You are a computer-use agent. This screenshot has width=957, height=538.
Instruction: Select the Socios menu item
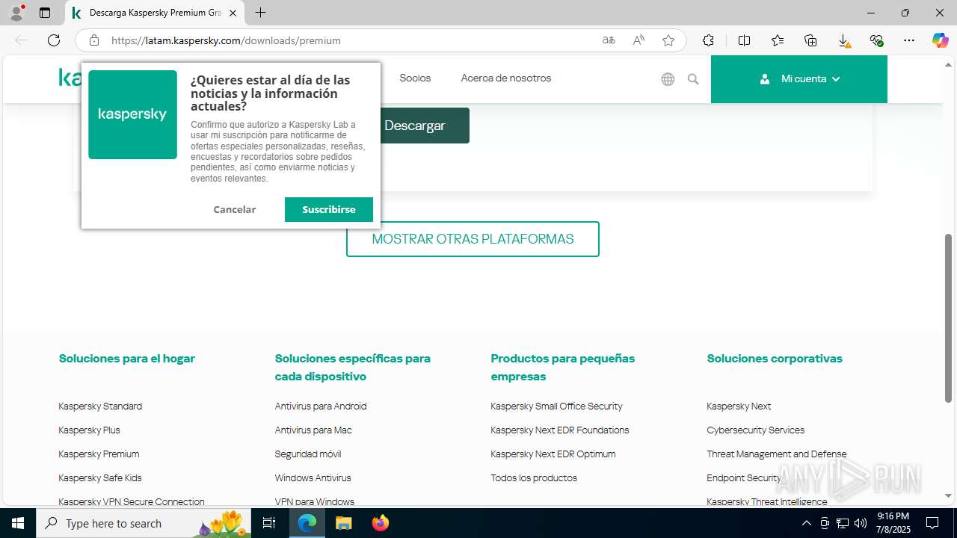(415, 78)
